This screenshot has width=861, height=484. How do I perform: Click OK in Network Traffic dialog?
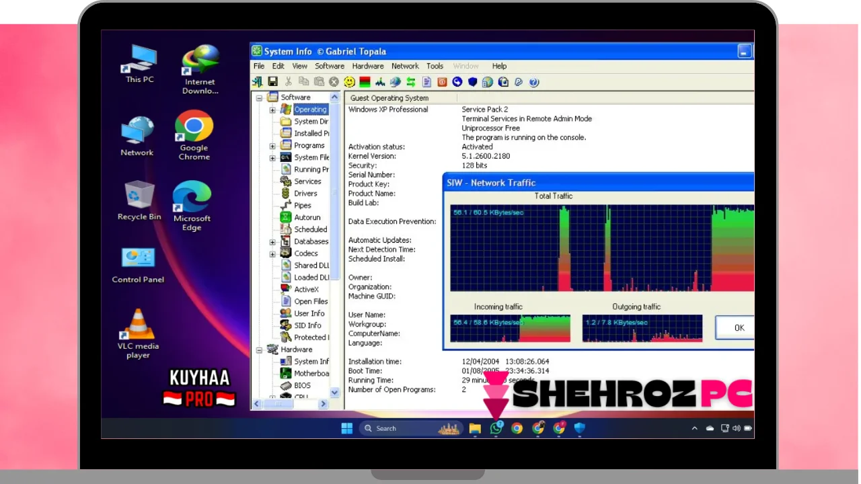click(735, 327)
